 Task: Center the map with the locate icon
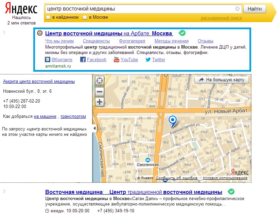coord(100,81)
